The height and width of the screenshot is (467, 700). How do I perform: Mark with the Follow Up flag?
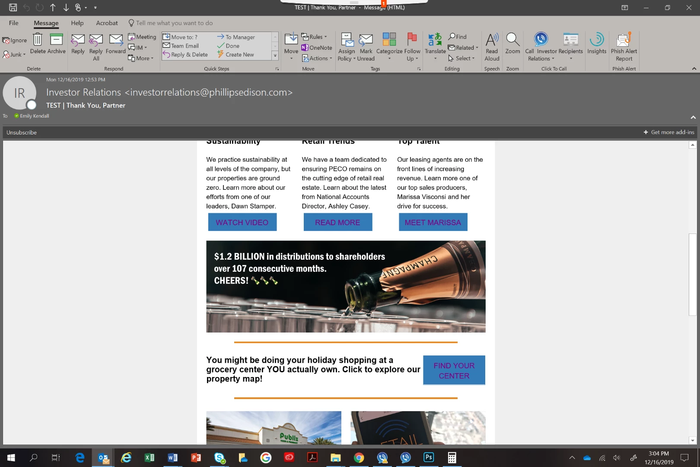412,47
